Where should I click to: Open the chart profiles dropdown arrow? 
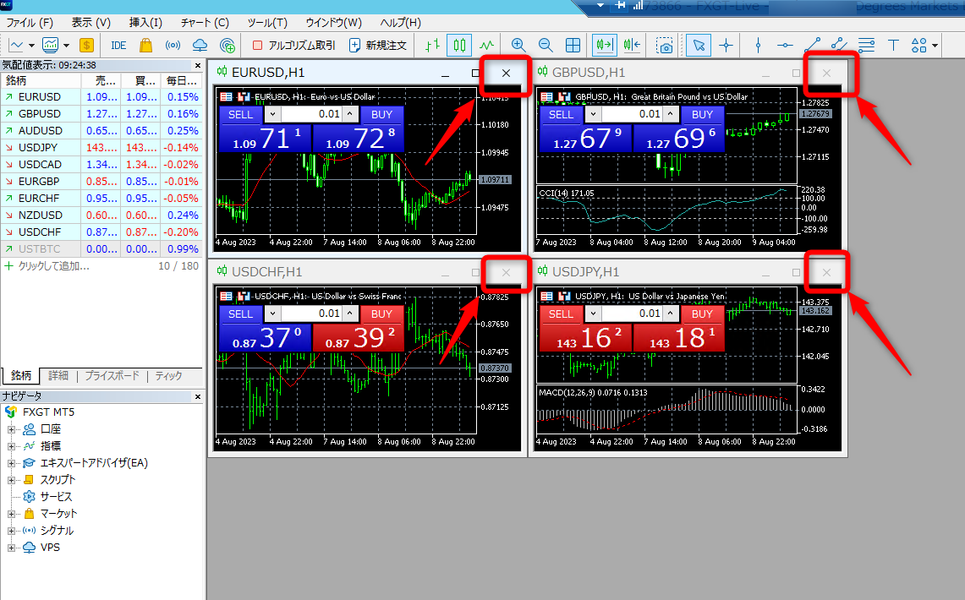66,46
